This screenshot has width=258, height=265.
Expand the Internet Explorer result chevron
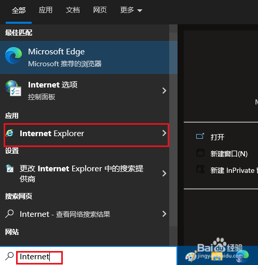pyautogui.click(x=164, y=133)
